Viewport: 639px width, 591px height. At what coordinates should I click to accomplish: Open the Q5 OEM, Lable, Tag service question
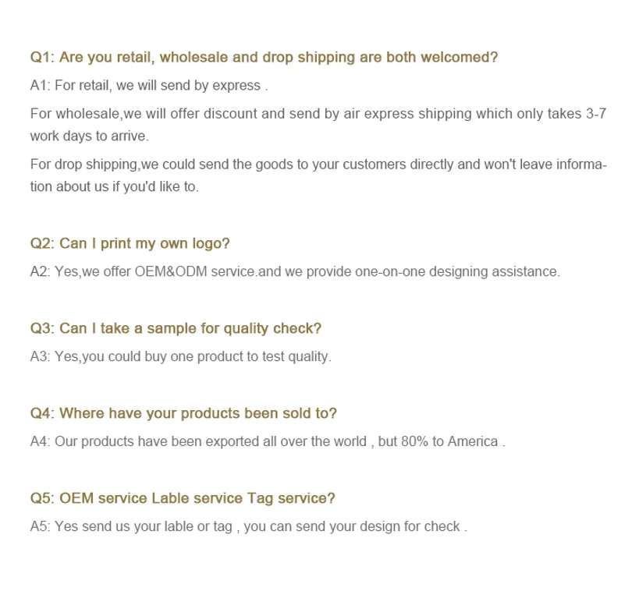tap(183, 497)
